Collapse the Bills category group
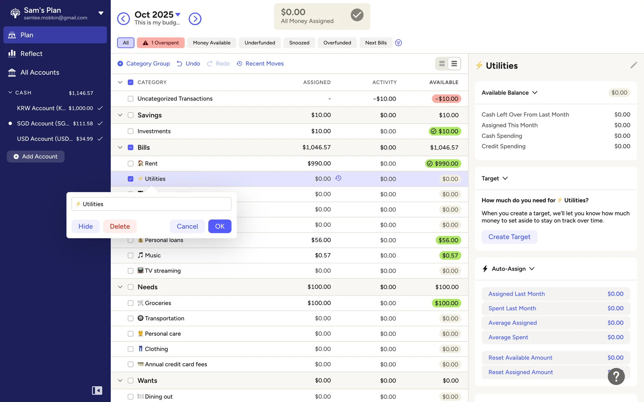Image resolution: width=644 pixels, height=402 pixels. click(120, 147)
